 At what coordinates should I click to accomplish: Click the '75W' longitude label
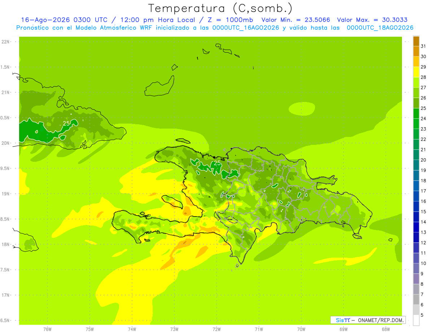[90, 329]
